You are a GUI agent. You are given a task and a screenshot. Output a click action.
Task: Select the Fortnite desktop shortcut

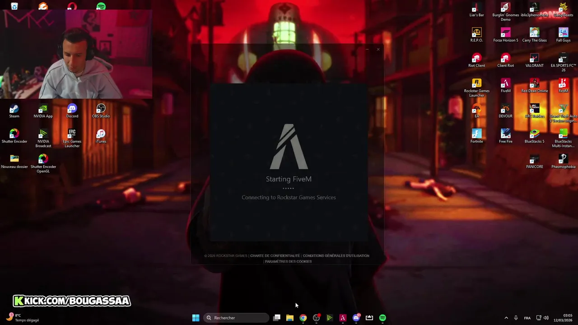476,136
